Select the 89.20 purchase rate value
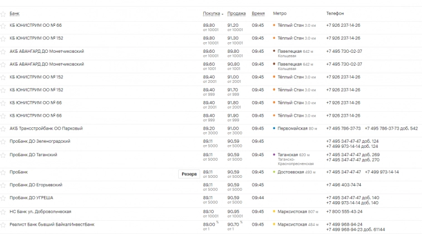The height and width of the screenshot is (234, 422). tap(209, 128)
